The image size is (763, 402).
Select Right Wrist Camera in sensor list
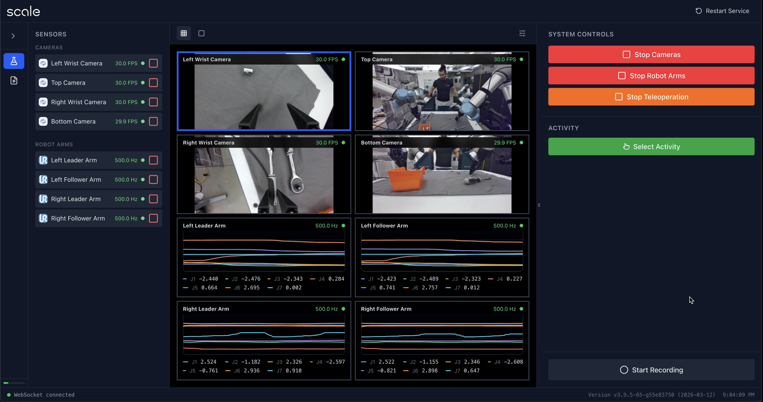[79, 102]
